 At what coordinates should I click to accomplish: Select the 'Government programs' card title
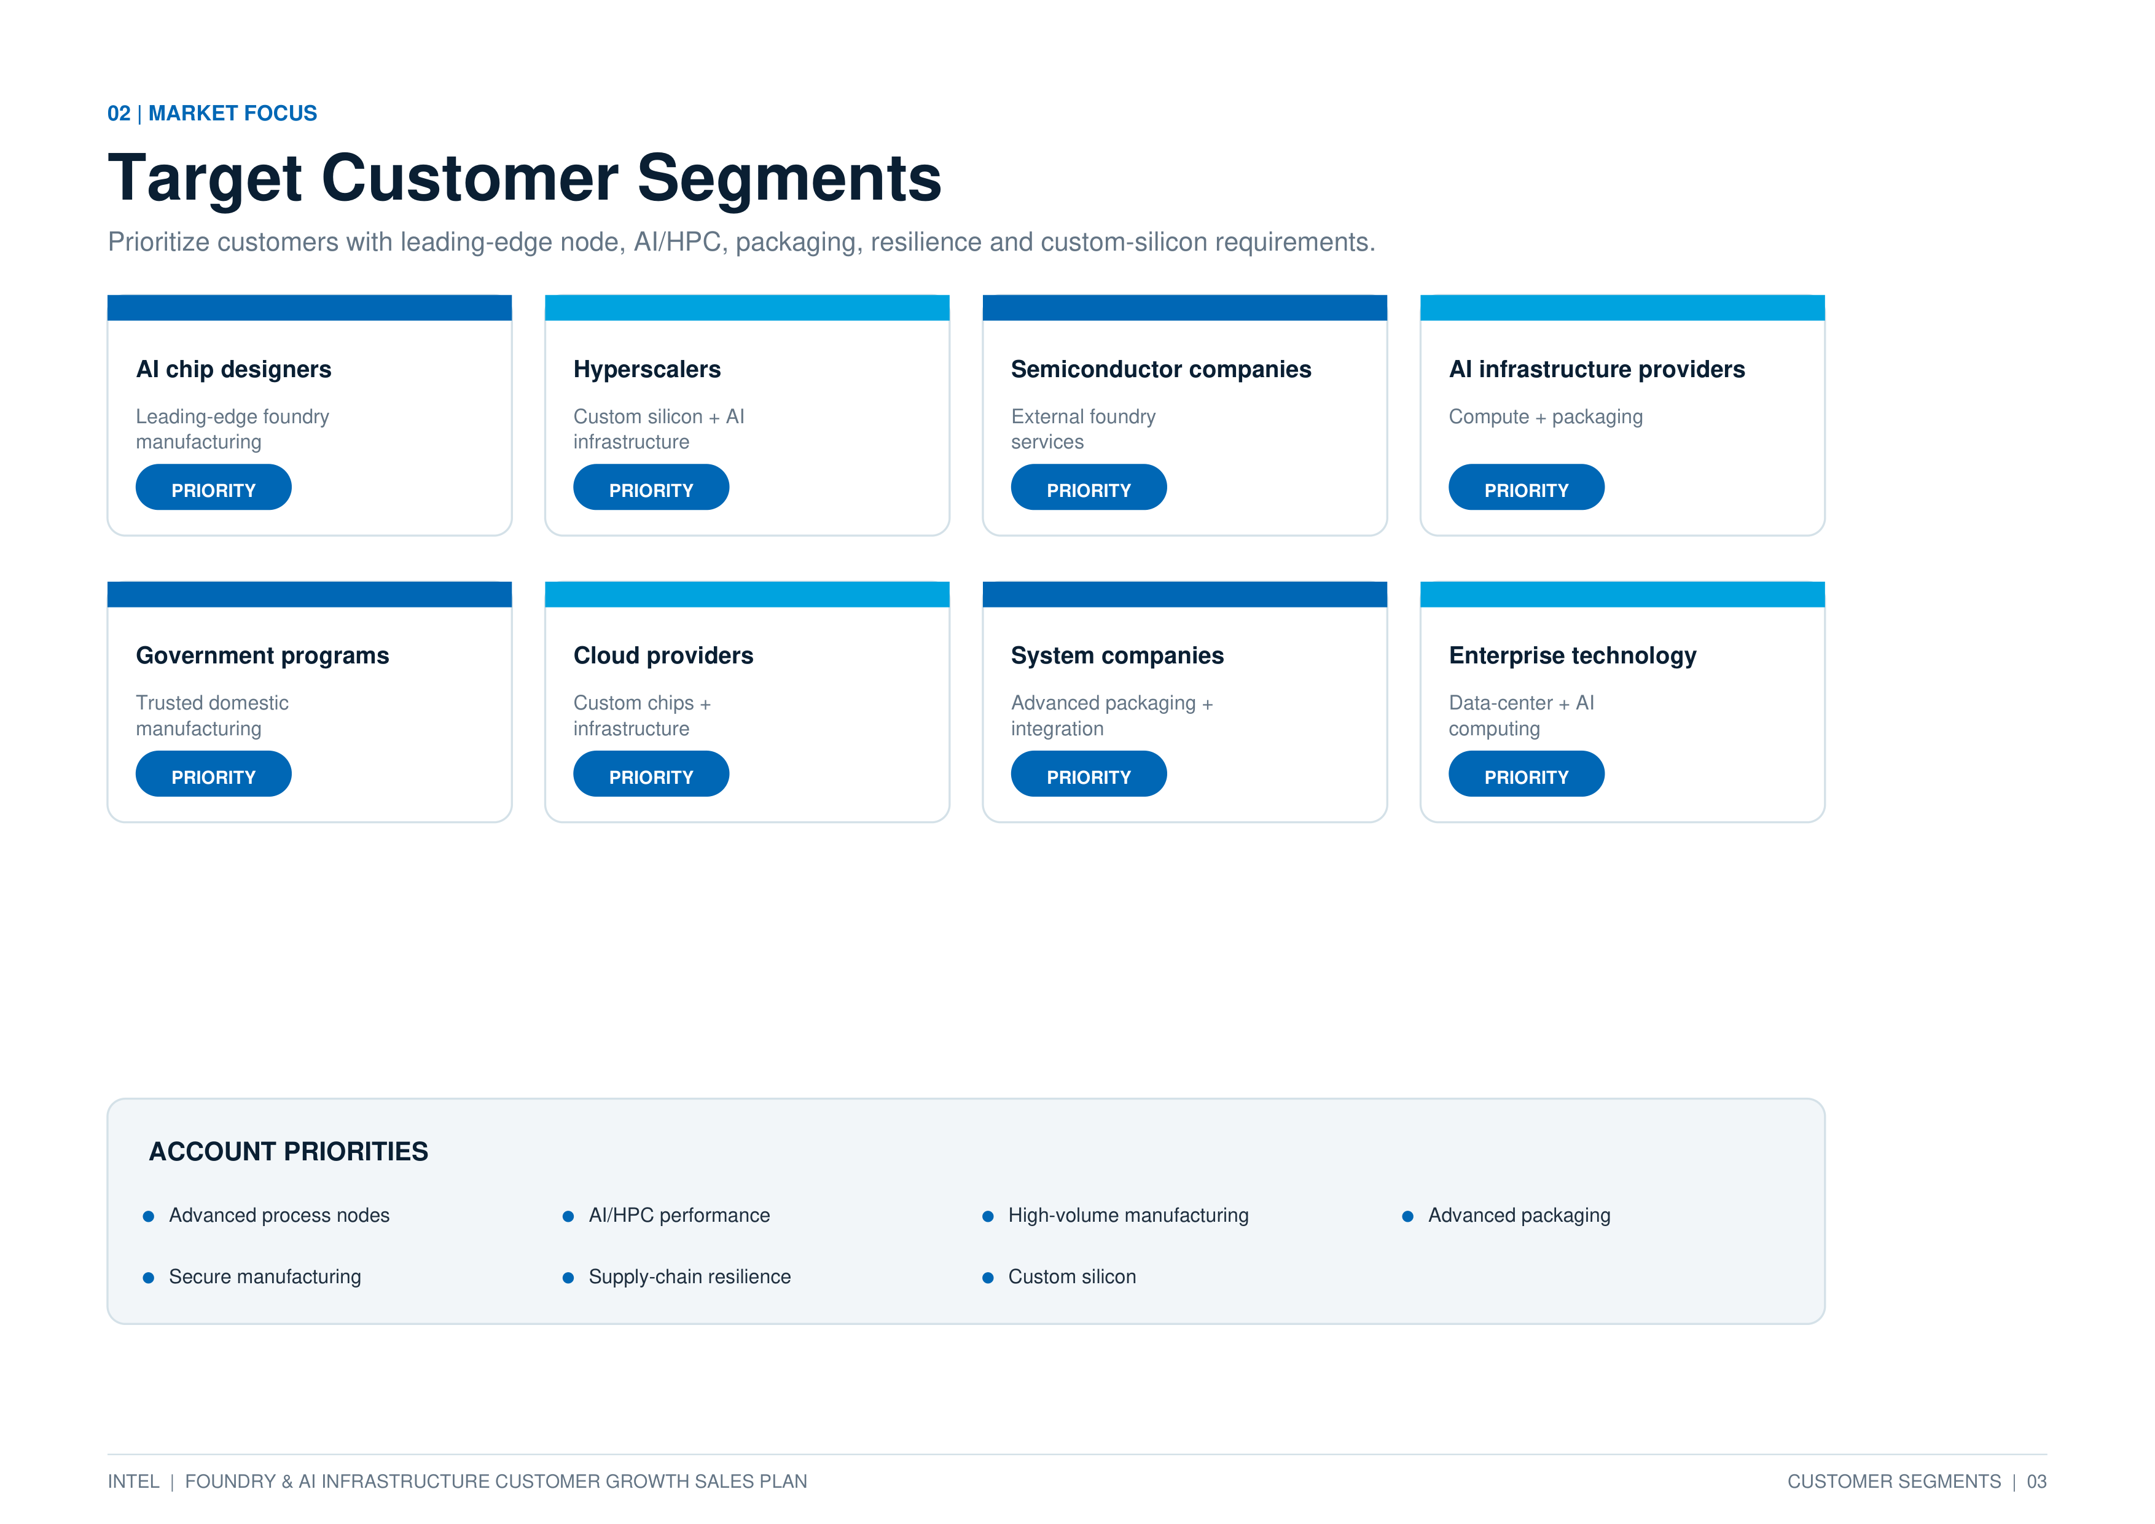tap(263, 656)
